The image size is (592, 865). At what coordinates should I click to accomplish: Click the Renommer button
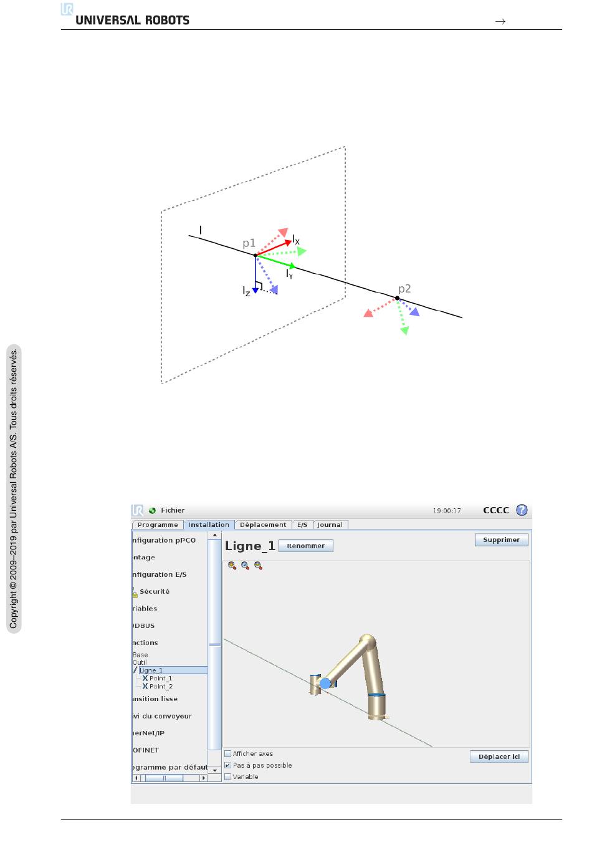306,546
